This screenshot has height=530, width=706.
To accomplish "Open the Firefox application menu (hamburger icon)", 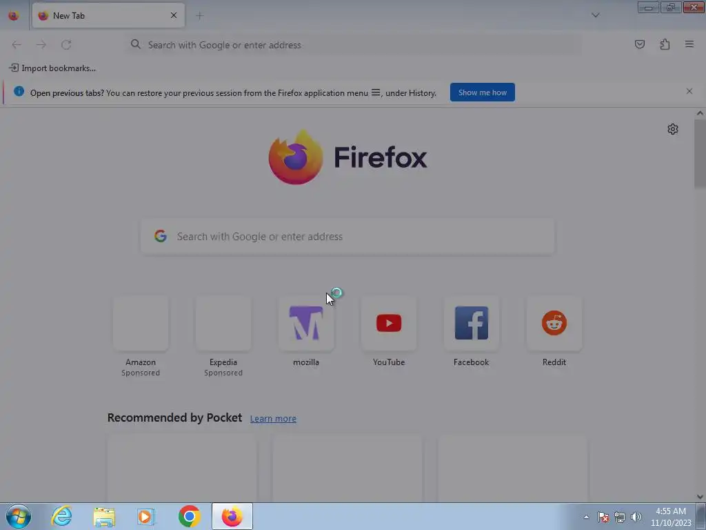I will point(689,44).
